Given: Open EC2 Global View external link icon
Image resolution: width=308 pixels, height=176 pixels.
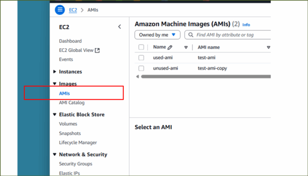Looking at the screenshot, I should coord(97,51).
